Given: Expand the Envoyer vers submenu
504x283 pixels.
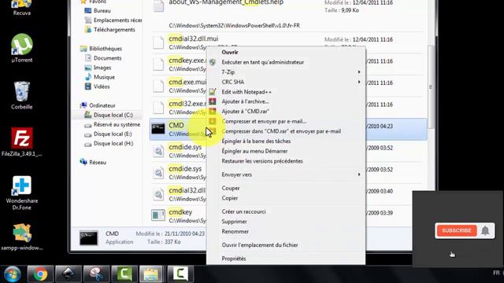Looking at the screenshot, I should point(285,175).
